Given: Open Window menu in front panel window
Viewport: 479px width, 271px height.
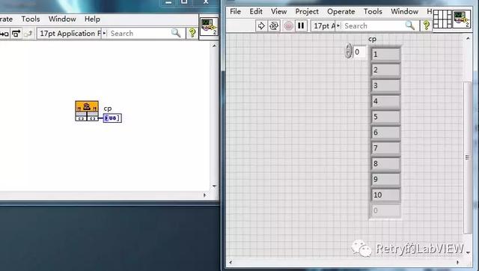Looking at the screenshot, I should [404, 12].
